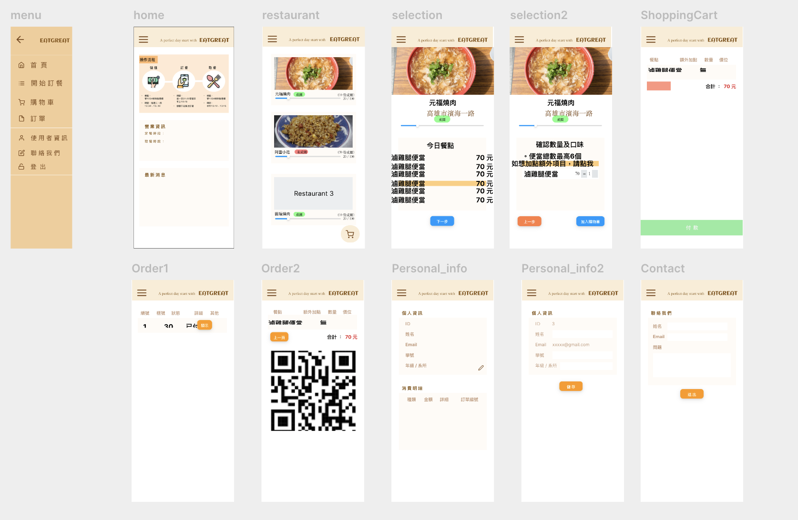Click the Email input field in Contact
The width and height of the screenshot is (798, 520).
point(698,337)
